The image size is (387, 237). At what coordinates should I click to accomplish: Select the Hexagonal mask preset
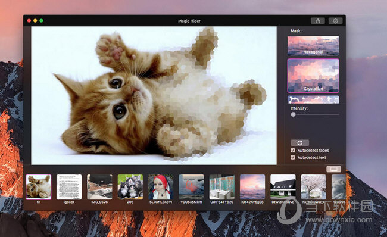coord(313,46)
